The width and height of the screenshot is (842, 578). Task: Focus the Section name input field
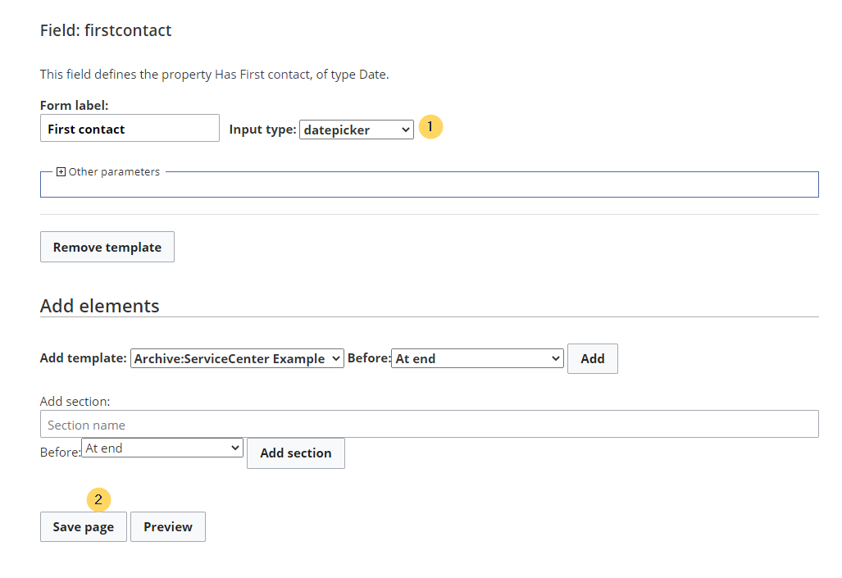coord(429,425)
